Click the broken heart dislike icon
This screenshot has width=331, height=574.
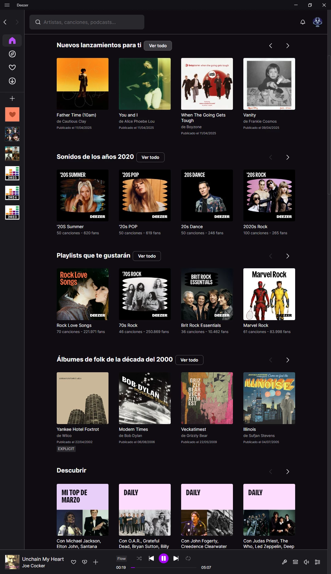[85, 562]
